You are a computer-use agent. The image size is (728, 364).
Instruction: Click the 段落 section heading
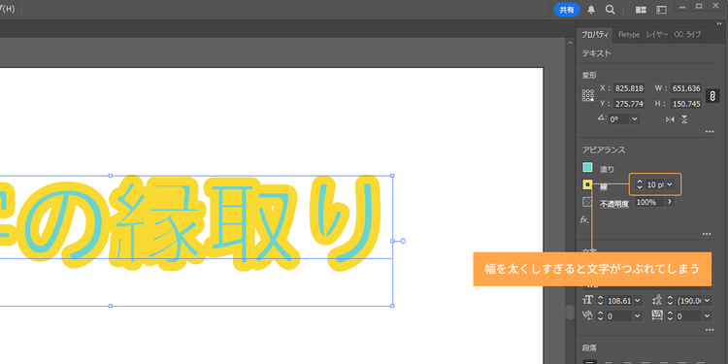coord(589,347)
